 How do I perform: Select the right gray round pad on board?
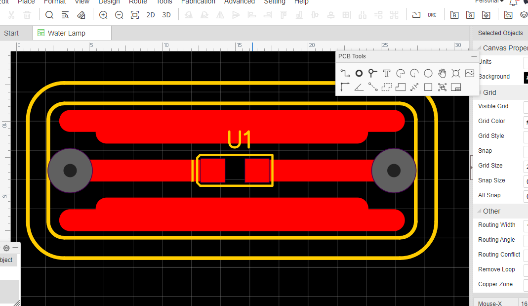click(x=394, y=171)
